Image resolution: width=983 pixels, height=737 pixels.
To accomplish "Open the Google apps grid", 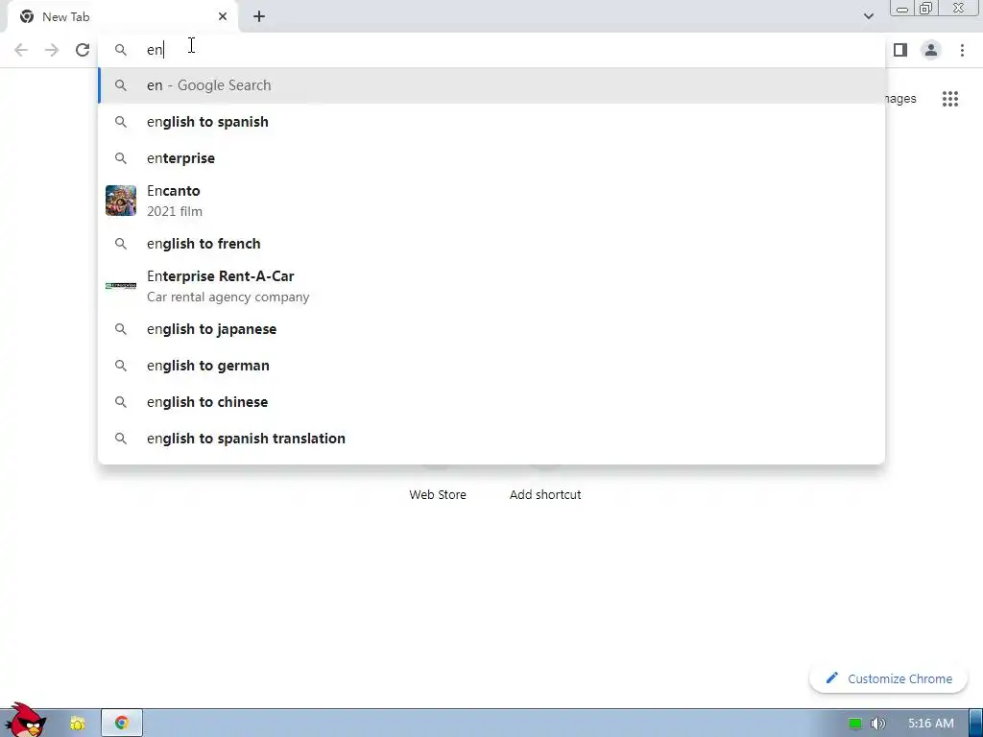I will [950, 99].
